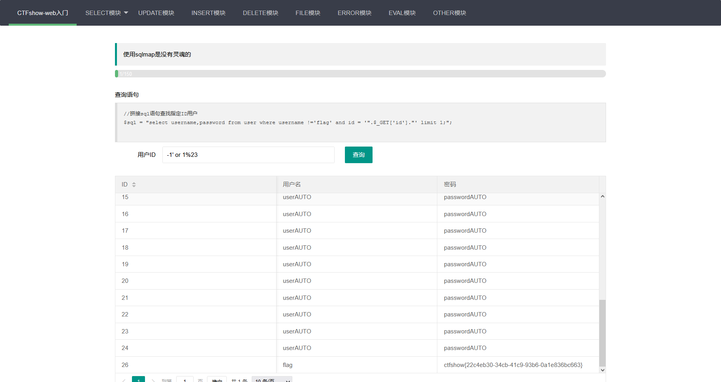This screenshot has width=721, height=382.
Task: Click the green 查询 button
Action: click(359, 155)
